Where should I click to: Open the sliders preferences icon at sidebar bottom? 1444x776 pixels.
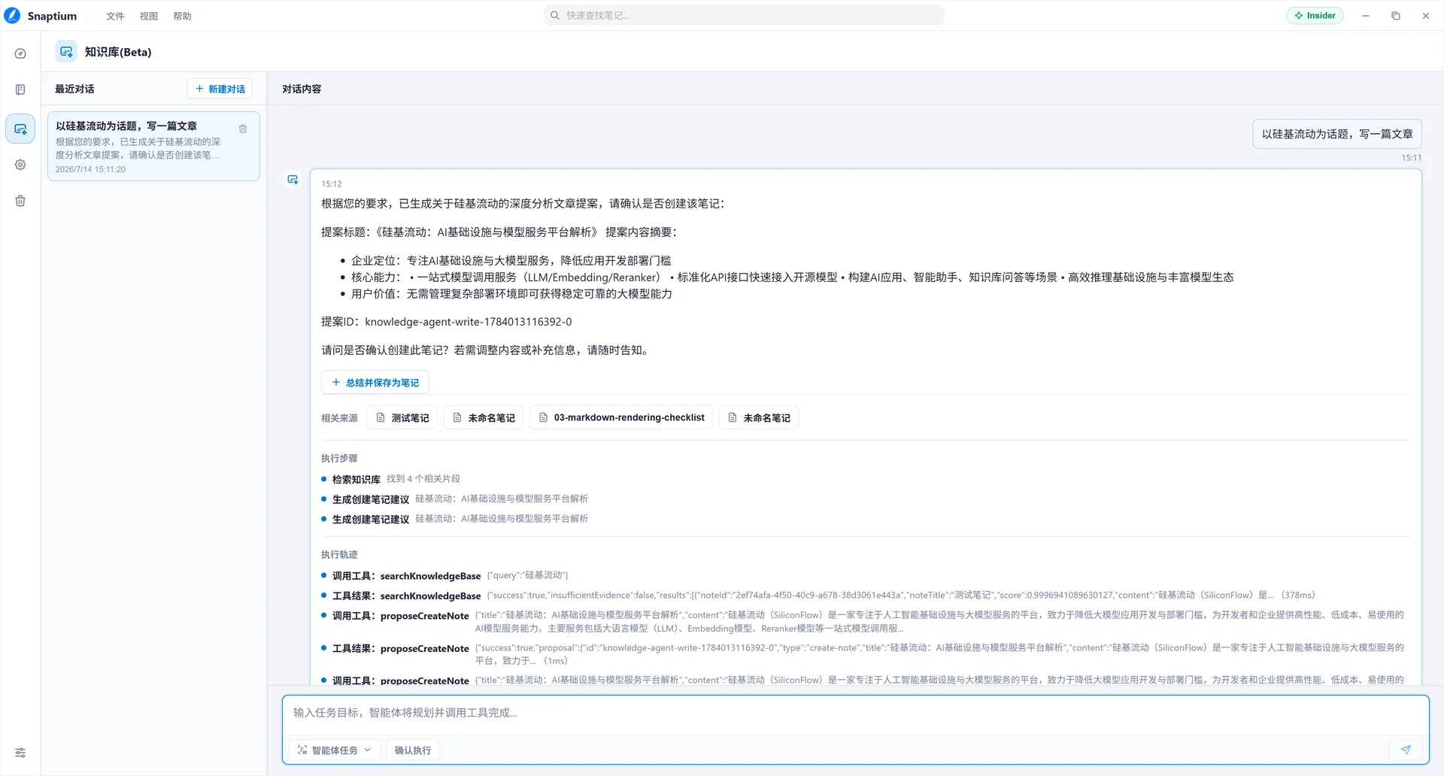pyautogui.click(x=20, y=753)
